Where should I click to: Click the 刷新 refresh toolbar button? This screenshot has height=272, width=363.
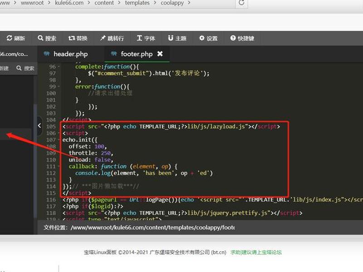[15, 38]
